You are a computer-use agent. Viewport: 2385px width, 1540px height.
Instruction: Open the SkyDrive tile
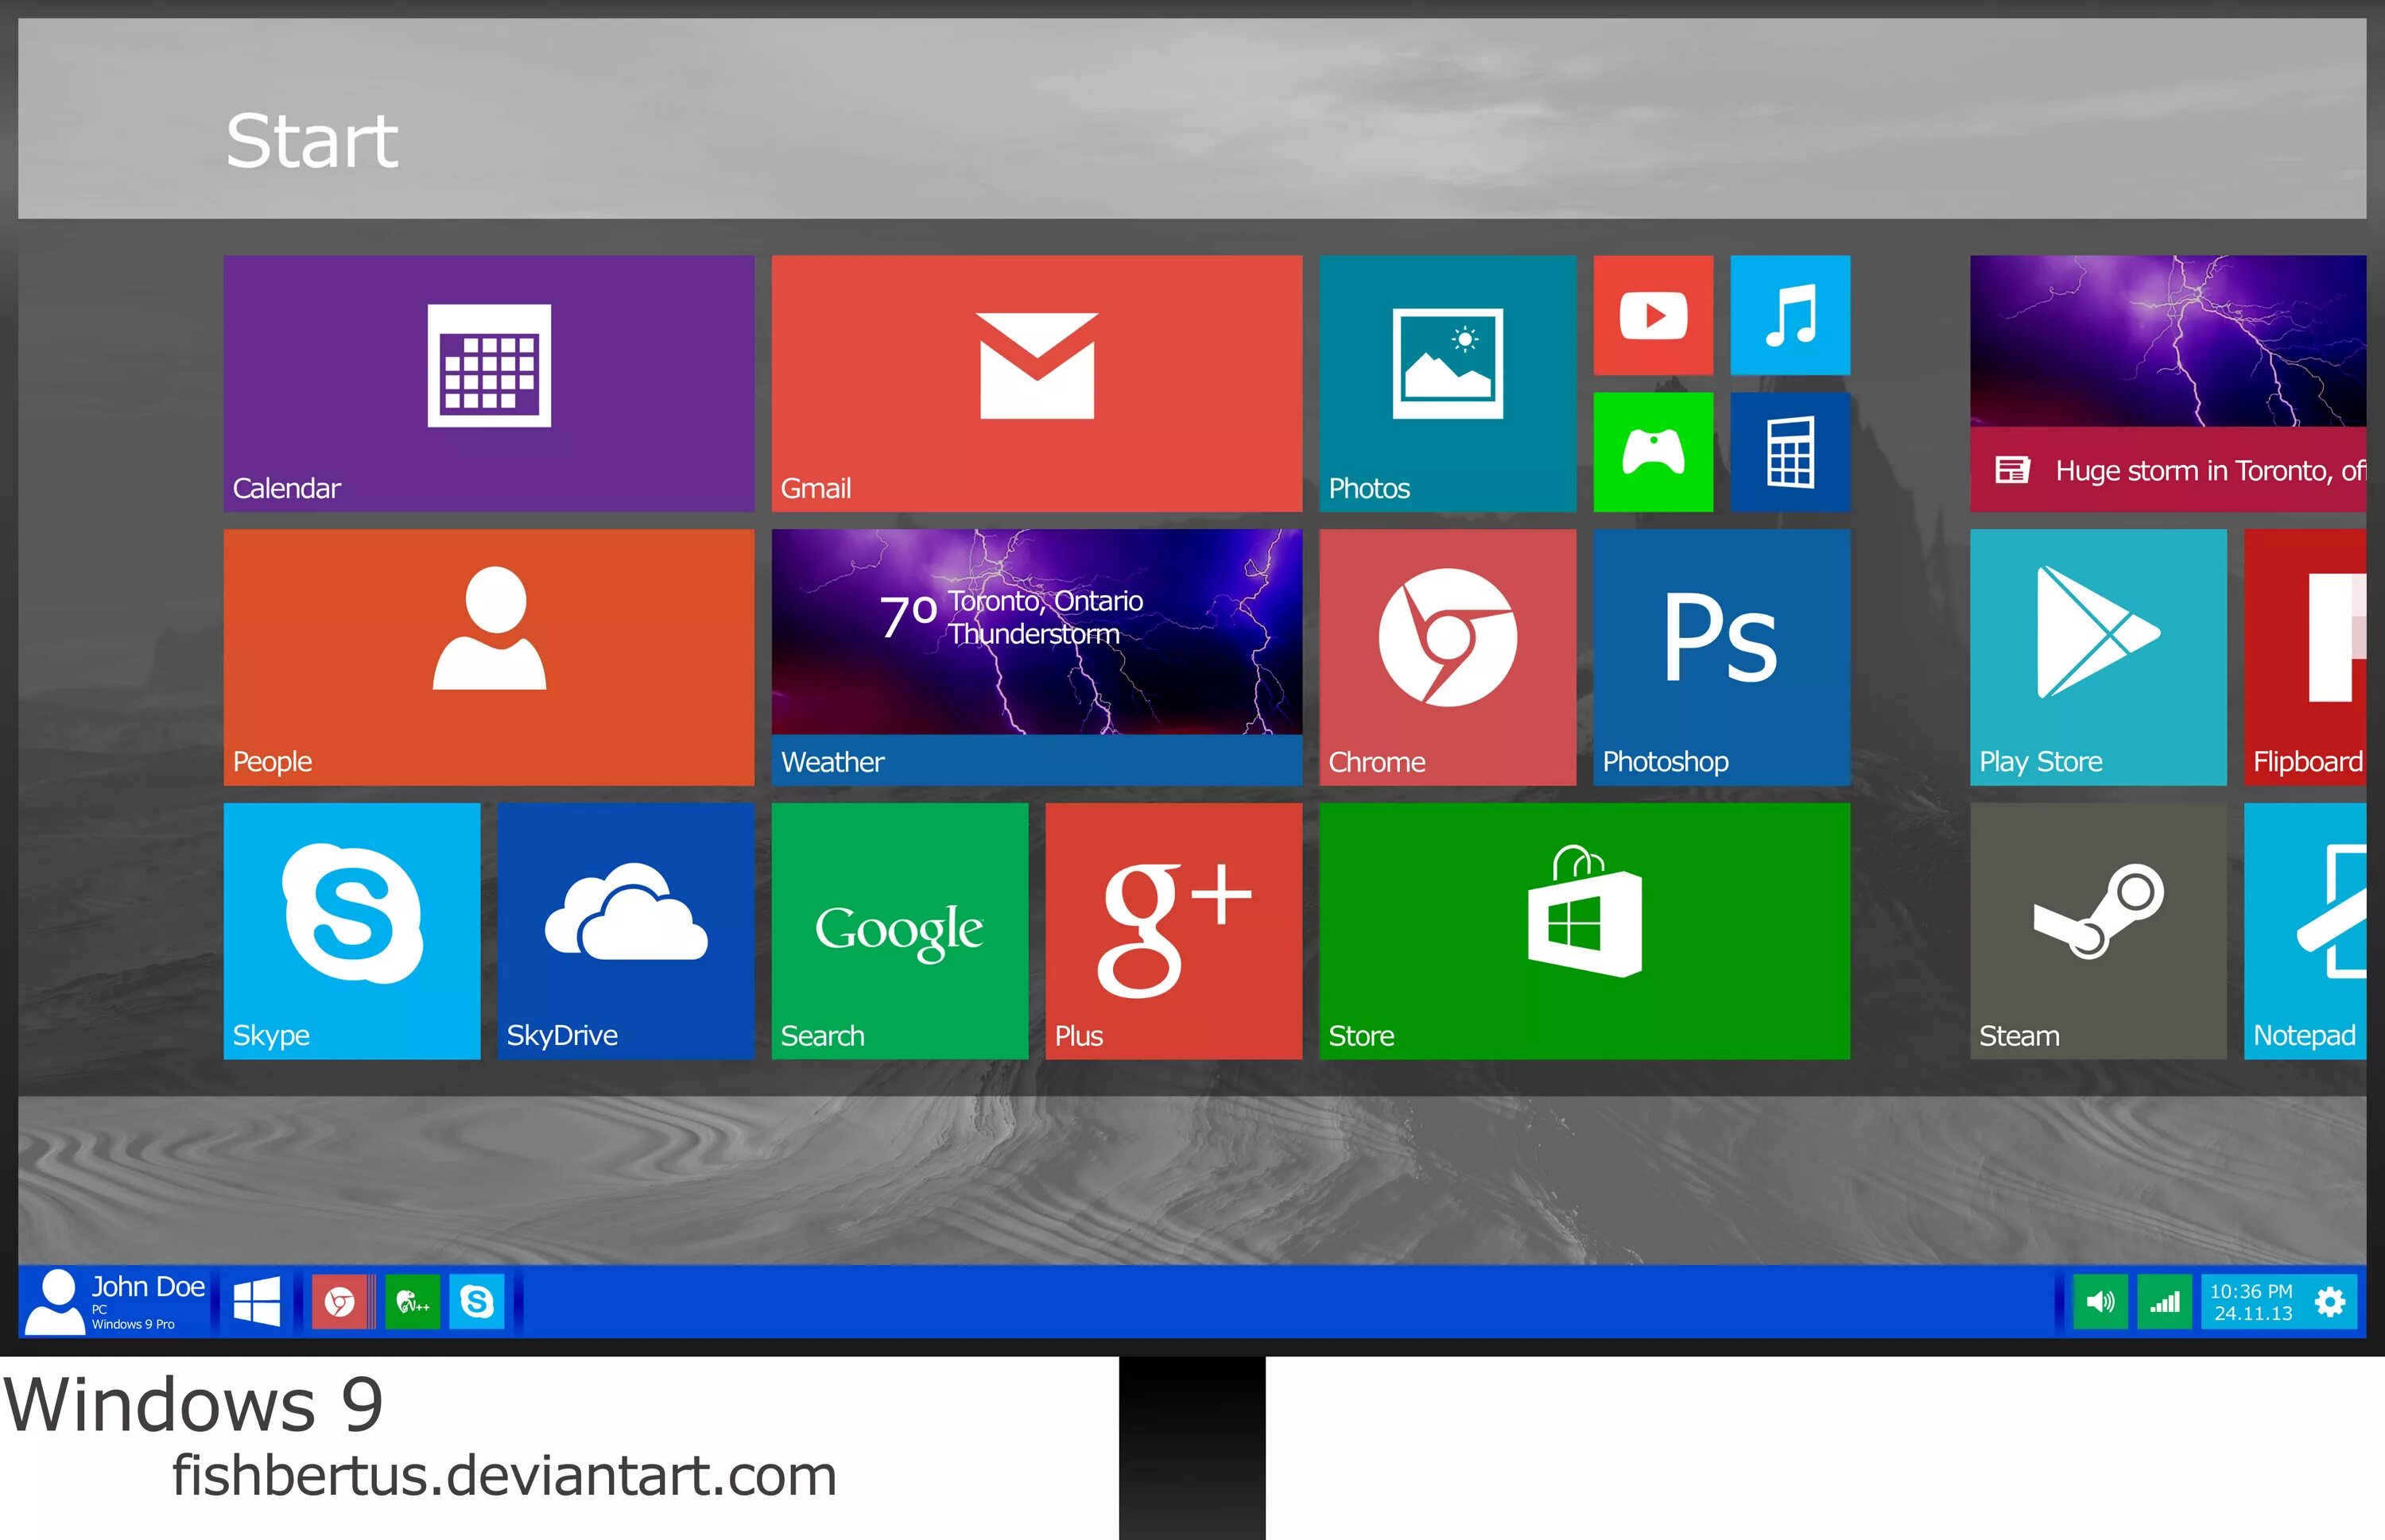(625, 930)
